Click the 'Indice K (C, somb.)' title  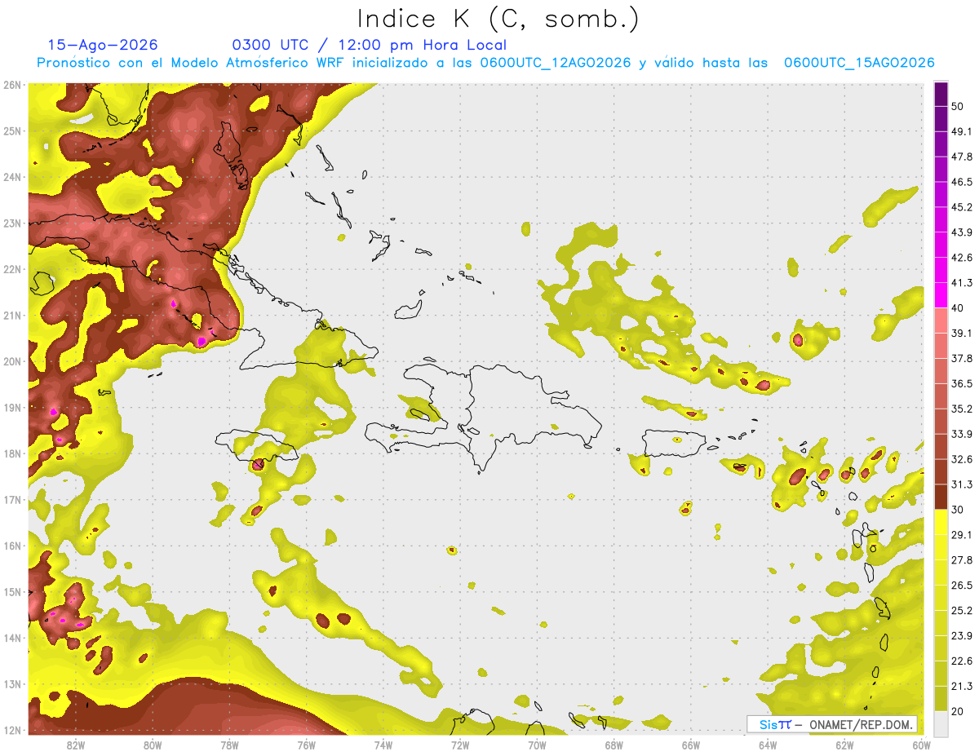point(498,19)
